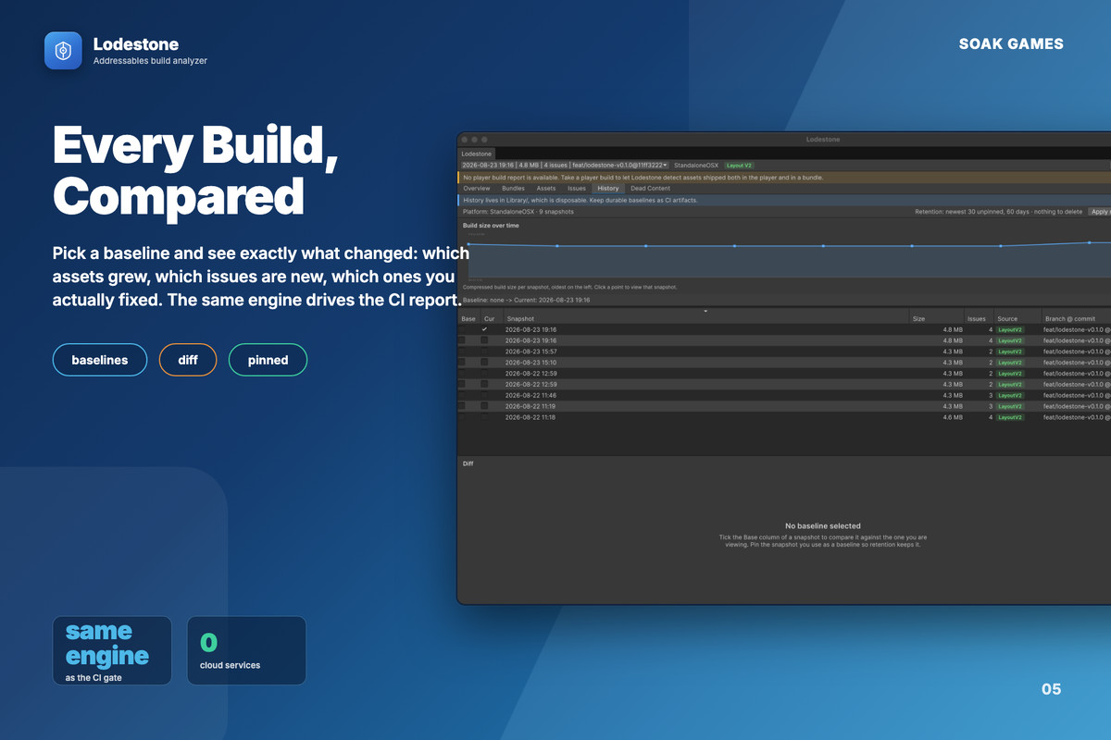Click the baselines pill
This screenshot has height=740, width=1111.
(x=100, y=360)
